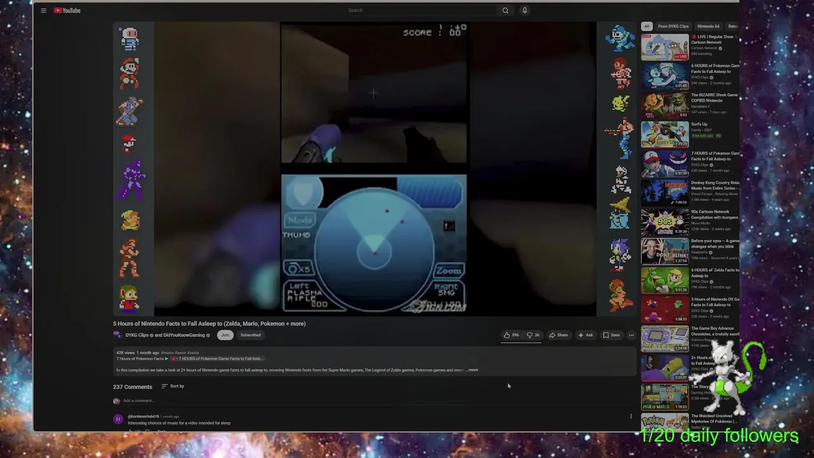Dislike the video with thumbs down
Screen dimensions: 814x458
[533, 335]
